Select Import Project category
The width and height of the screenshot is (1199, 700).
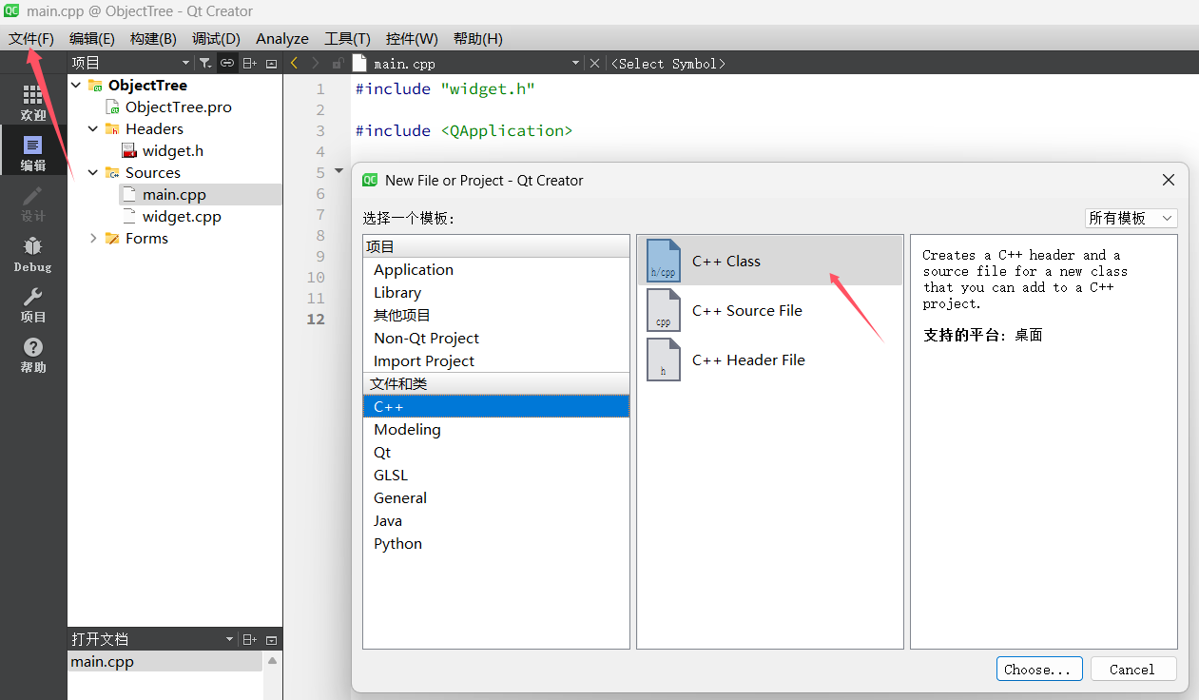495,360
